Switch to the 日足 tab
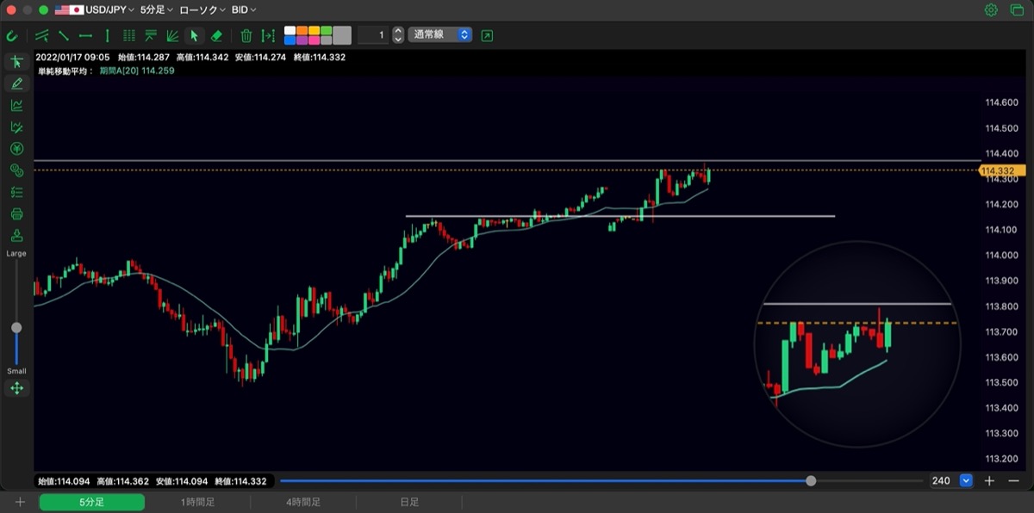1034x513 pixels. click(408, 502)
